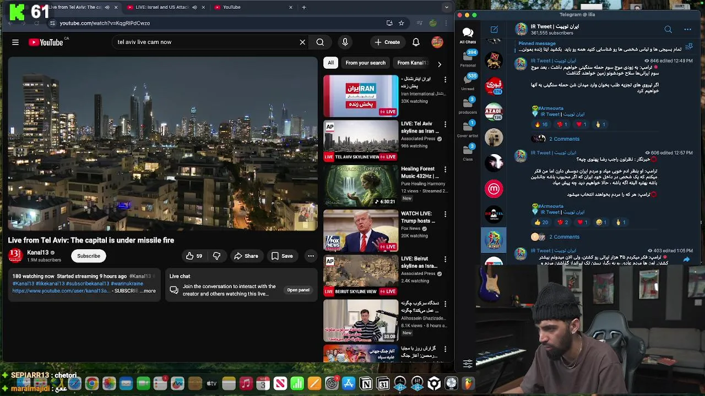Open options for Iran International video
Screen dimensions: 705x396
[x=445, y=80]
